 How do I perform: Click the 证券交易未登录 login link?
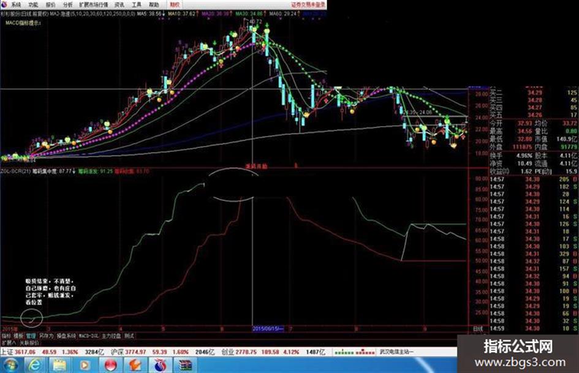[308, 5]
